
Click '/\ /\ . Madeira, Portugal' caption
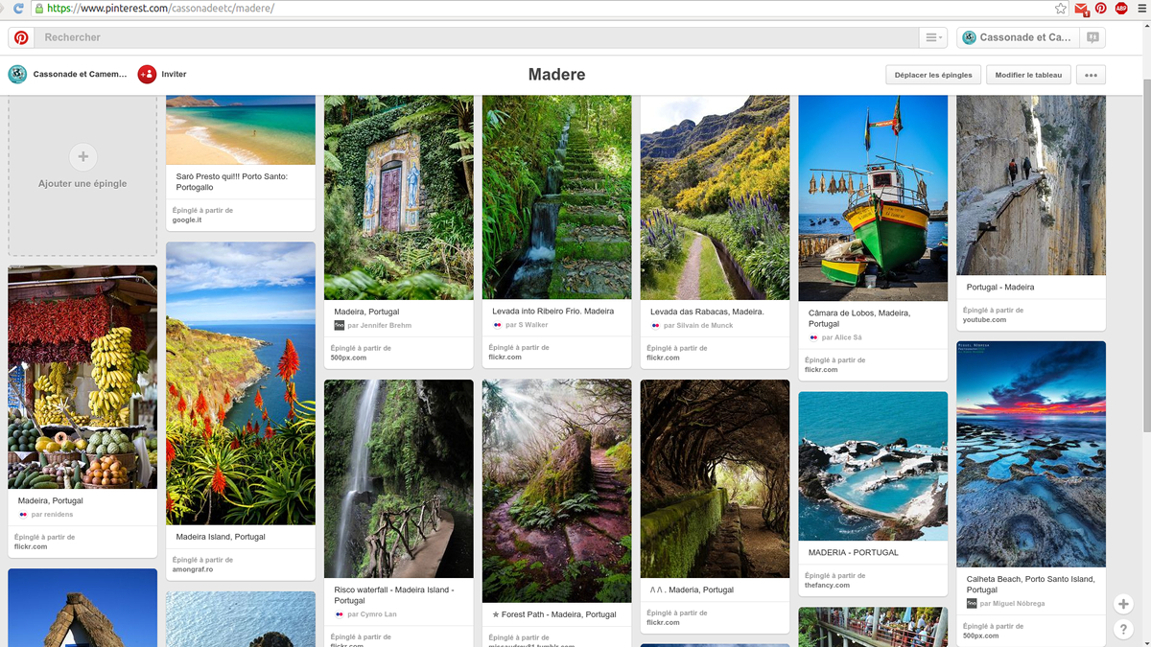692,589
